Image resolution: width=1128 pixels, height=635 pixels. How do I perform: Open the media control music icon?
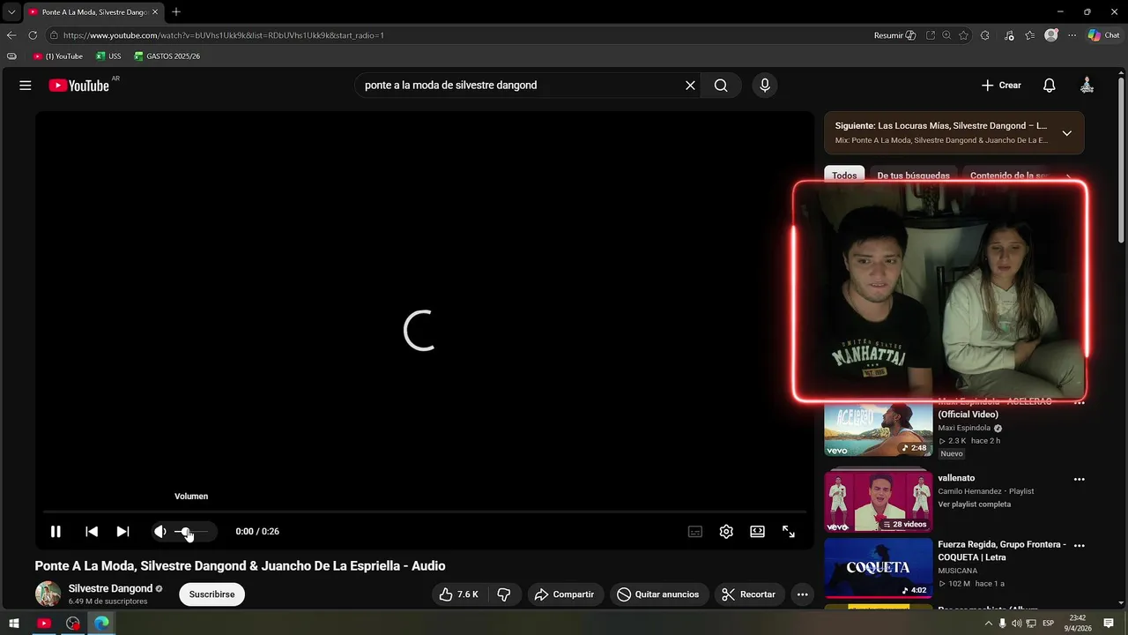[x=1009, y=35]
